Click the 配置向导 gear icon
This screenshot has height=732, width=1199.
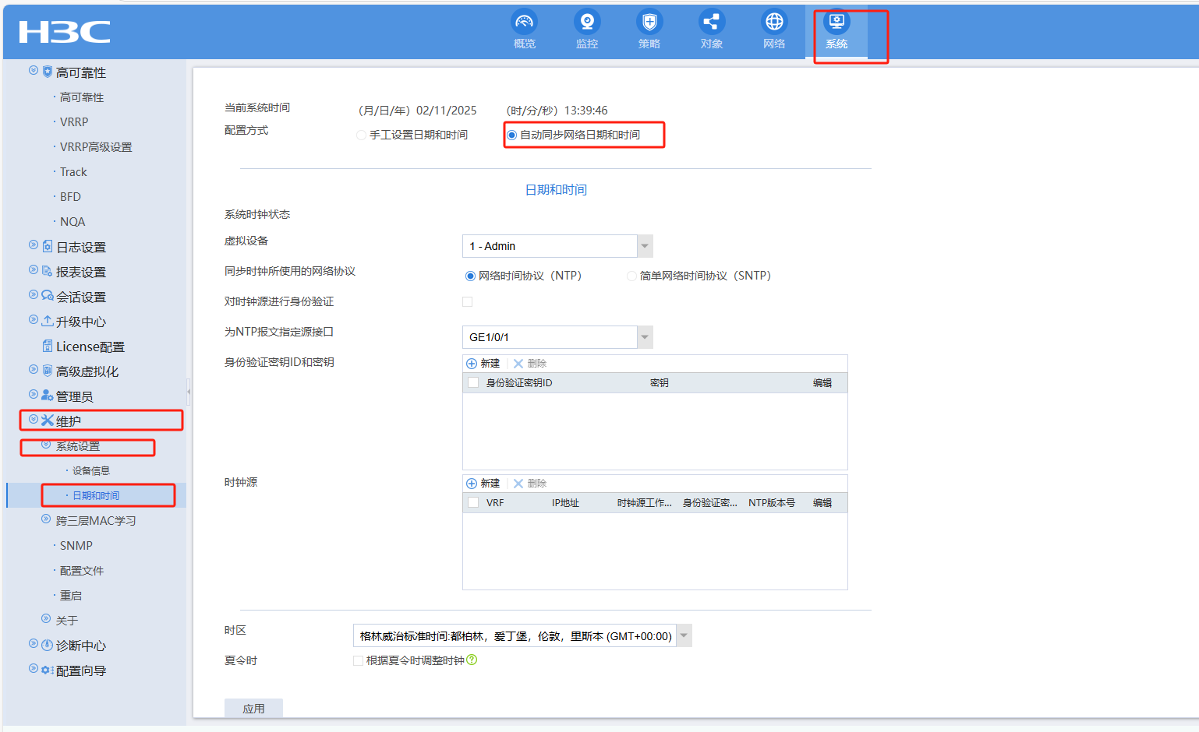[48, 670]
